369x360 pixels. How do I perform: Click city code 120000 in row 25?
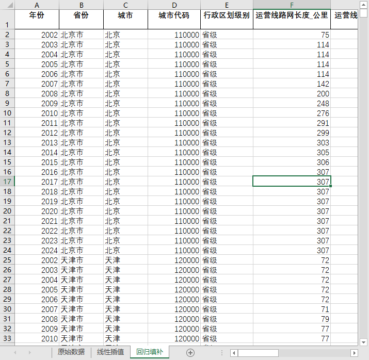(x=174, y=260)
